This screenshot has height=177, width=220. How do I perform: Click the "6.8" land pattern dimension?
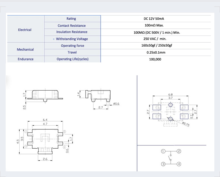[x=170, y=94]
